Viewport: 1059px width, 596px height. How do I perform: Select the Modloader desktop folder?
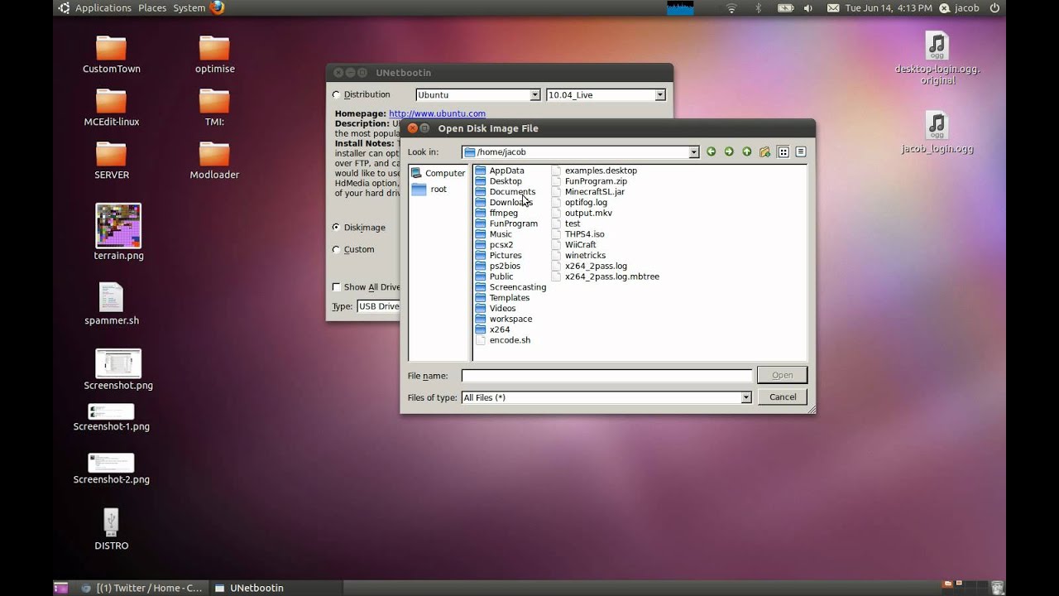point(214,161)
